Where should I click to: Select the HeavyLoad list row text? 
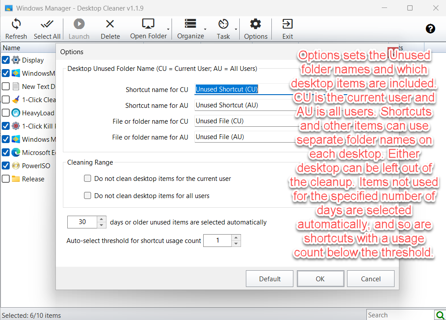[38, 113]
